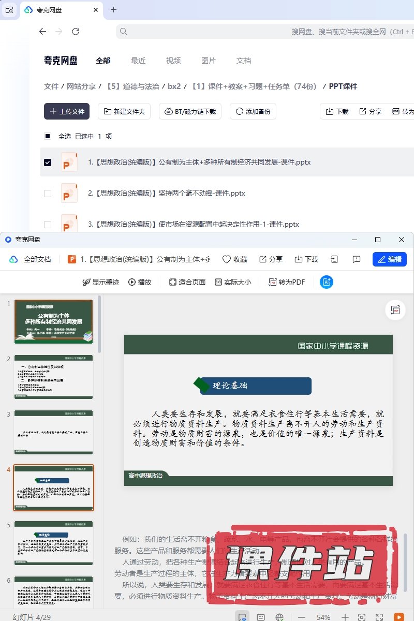Reload page with the refresh icon
This screenshot has height=621, width=414.
pos(76,32)
